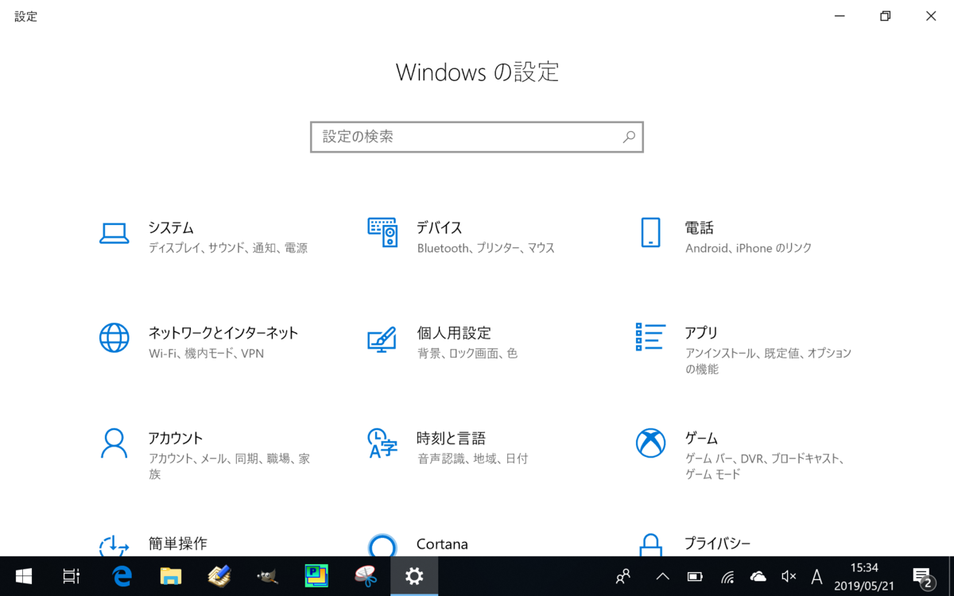Open the アプリ settings category
Image resolution: width=954 pixels, height=596 pixels.
click(743, 350)
